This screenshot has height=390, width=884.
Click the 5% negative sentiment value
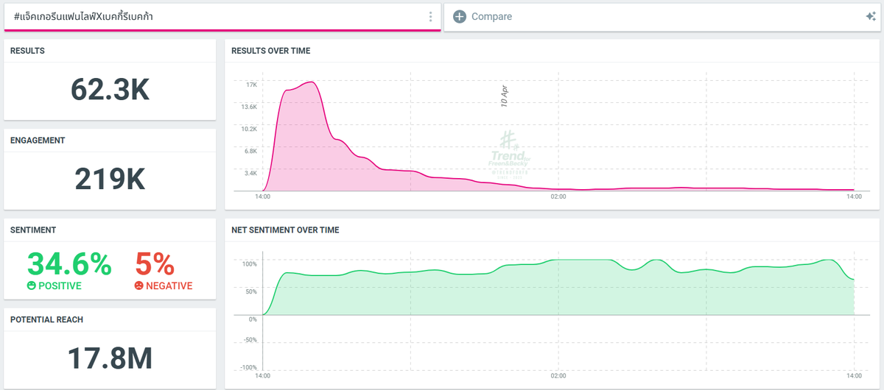(154, 263)
